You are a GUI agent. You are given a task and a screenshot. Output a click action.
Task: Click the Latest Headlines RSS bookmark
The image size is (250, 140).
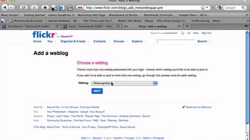[61, 15]
